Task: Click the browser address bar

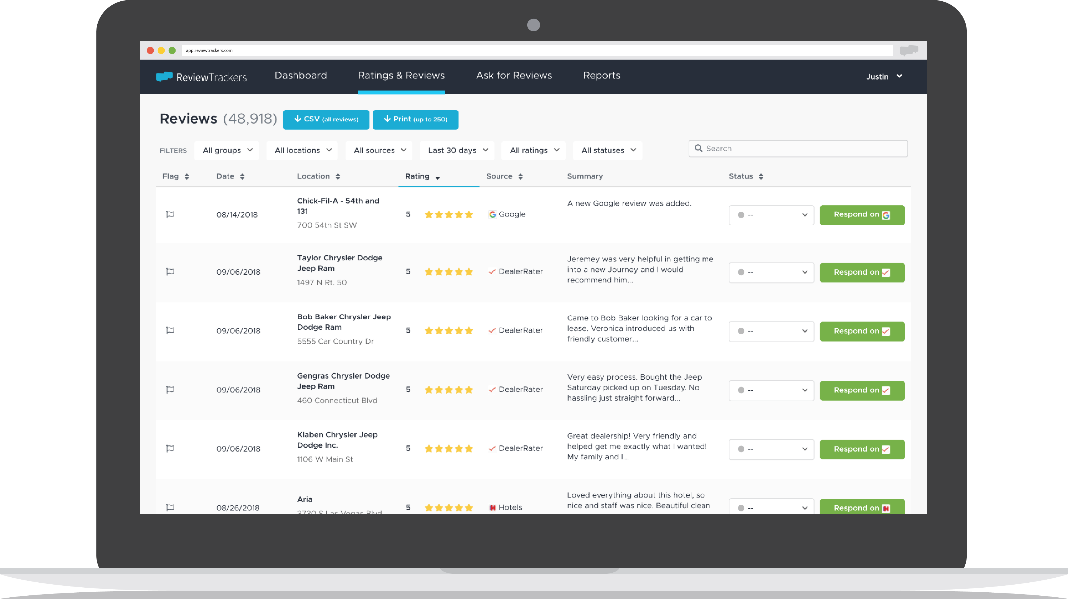Action: 537,50
